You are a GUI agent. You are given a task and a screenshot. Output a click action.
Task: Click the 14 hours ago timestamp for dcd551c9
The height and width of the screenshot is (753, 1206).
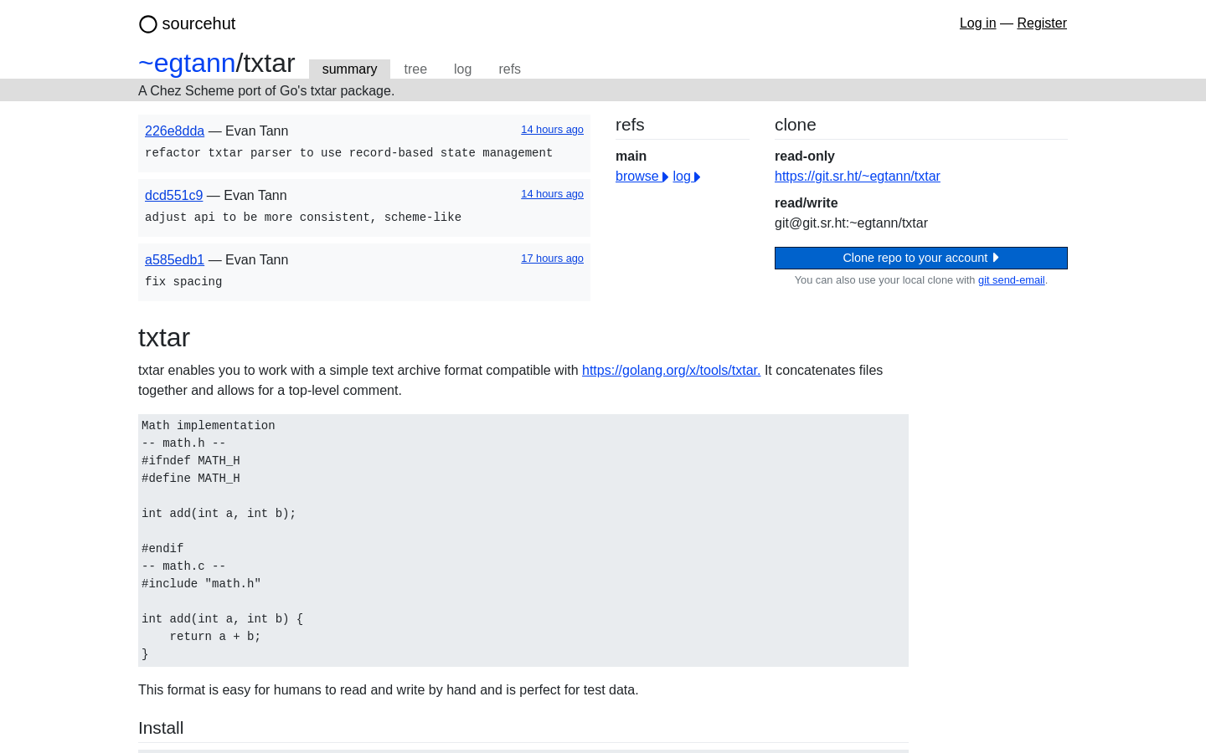tap(552, 194)
